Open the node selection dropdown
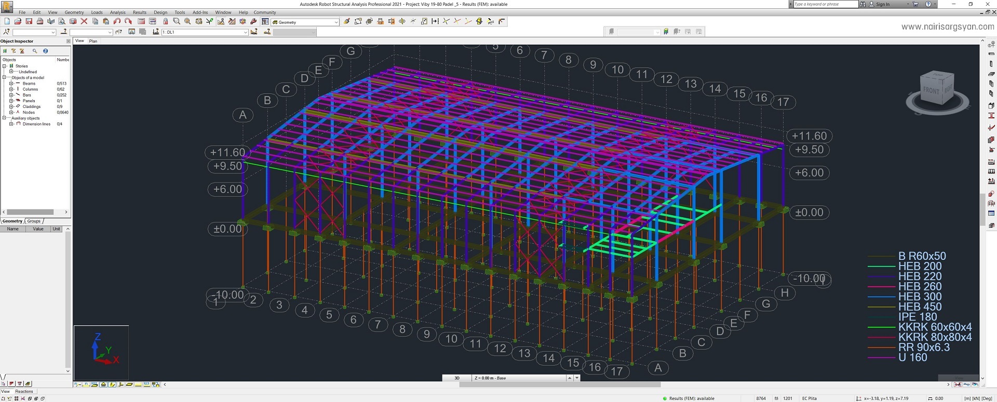The height and width of the screenshot is (402, 997). [x=53, y=32]
